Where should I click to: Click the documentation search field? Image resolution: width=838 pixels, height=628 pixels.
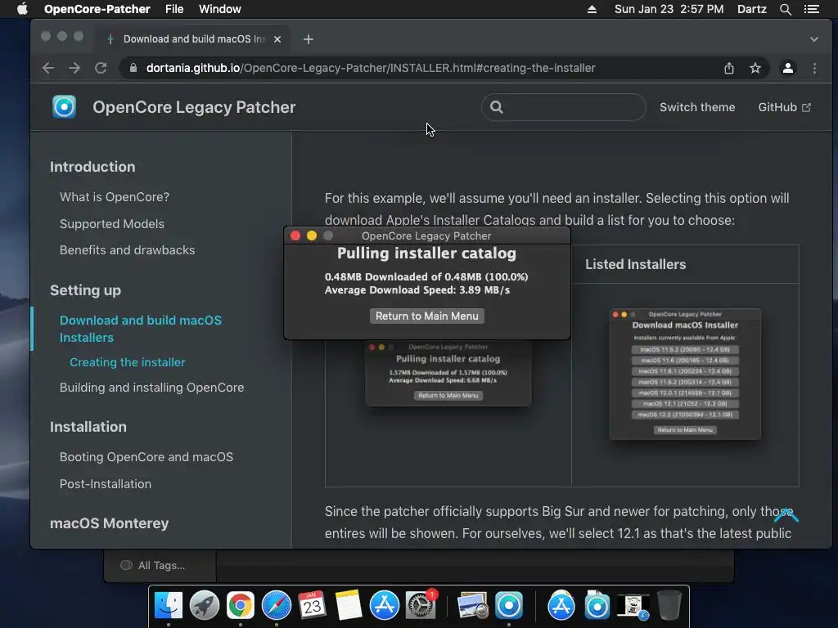[563, 107]
